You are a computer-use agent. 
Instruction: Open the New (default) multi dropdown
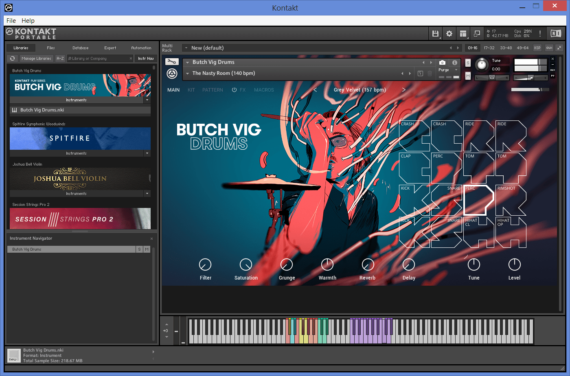click(186, 48)
